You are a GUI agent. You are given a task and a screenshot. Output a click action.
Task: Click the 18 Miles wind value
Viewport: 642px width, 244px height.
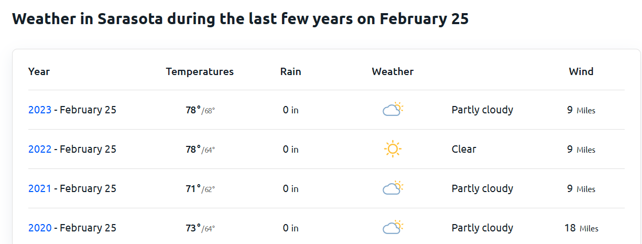click(x=581, y=228)
